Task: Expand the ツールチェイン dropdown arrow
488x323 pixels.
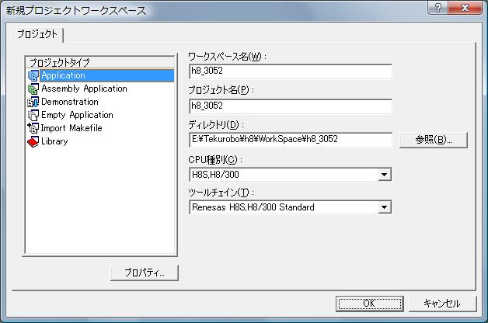Action: (x=385, y=207)
